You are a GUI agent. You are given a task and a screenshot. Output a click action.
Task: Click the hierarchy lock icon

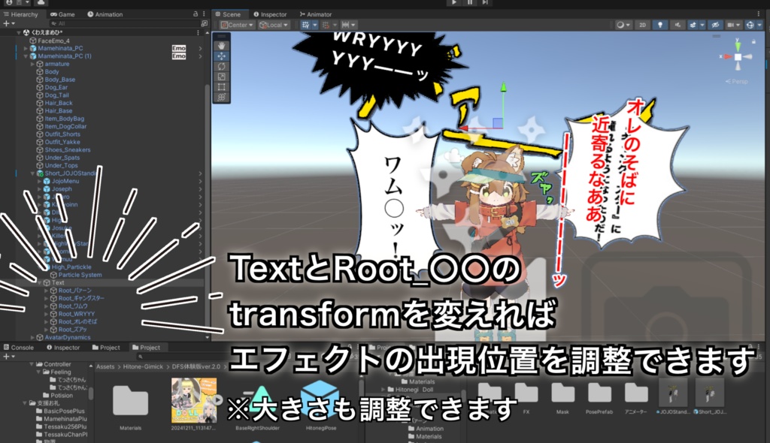(196, 14)
